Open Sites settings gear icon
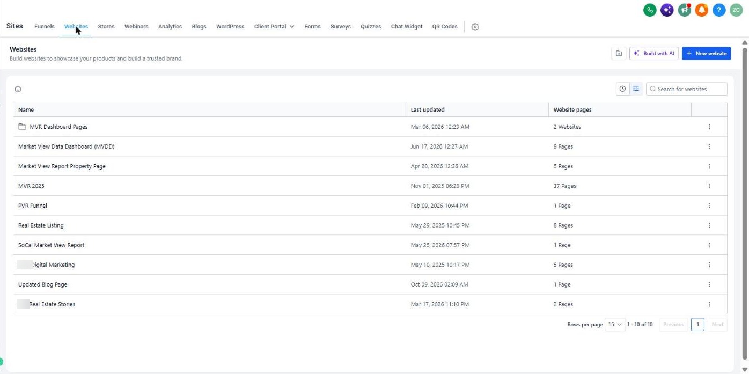The height and width of the screenshot is (374, 749). 475,27
